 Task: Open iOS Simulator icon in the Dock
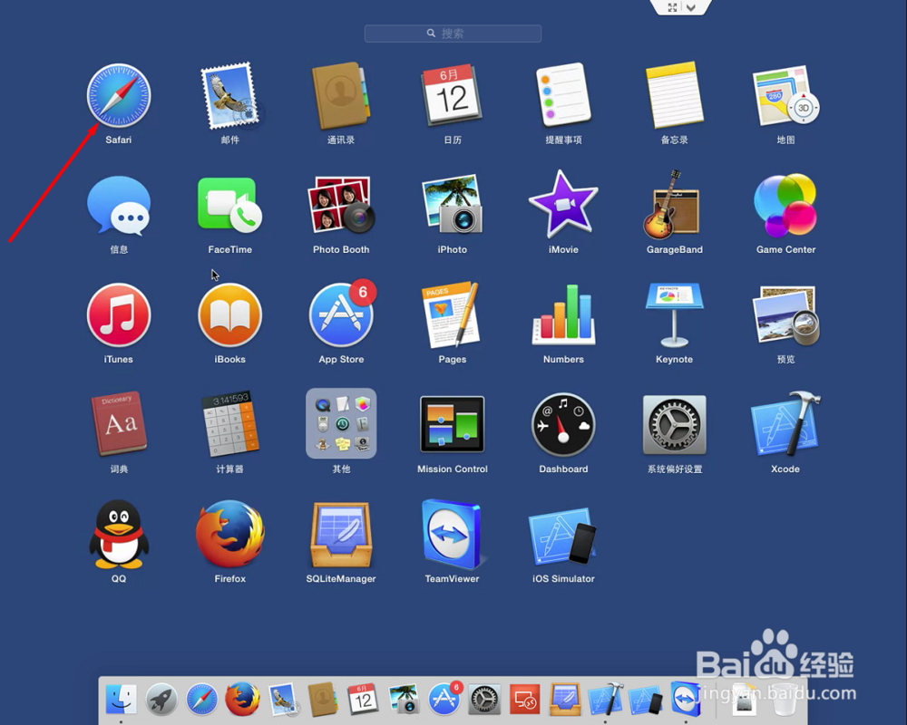coord(646,699)
